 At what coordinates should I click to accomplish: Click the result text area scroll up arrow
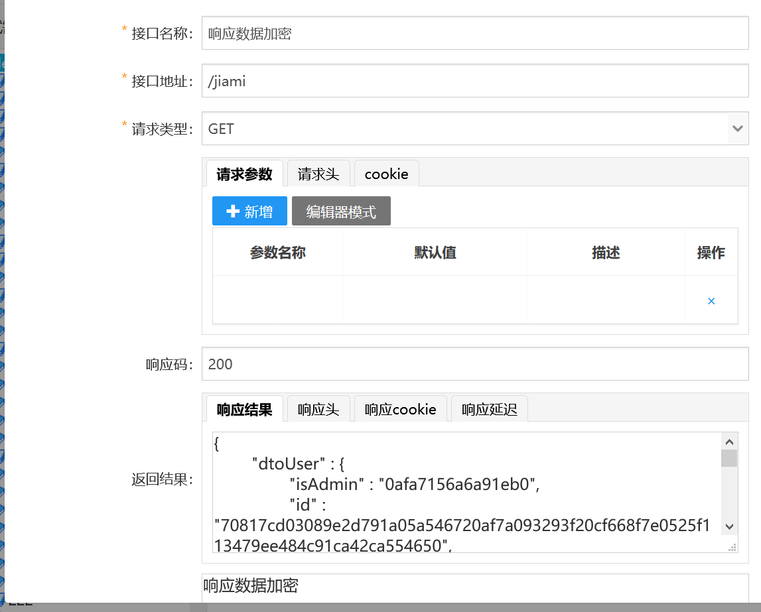[x=729, y=442]
